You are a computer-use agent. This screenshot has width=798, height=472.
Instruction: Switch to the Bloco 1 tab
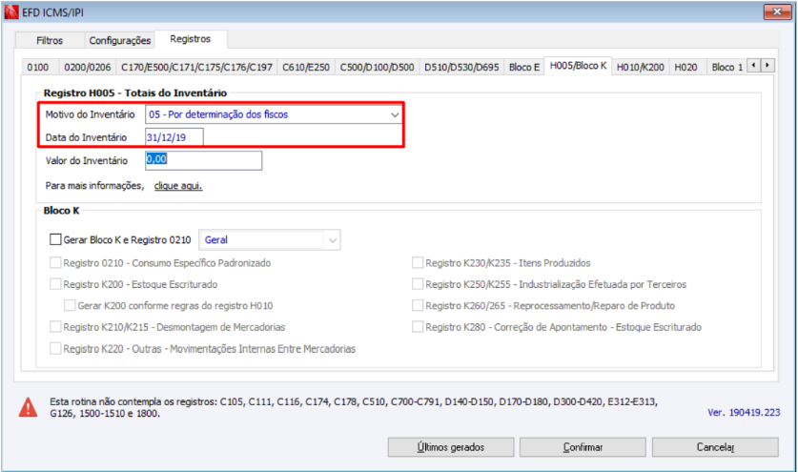(726, 67)
